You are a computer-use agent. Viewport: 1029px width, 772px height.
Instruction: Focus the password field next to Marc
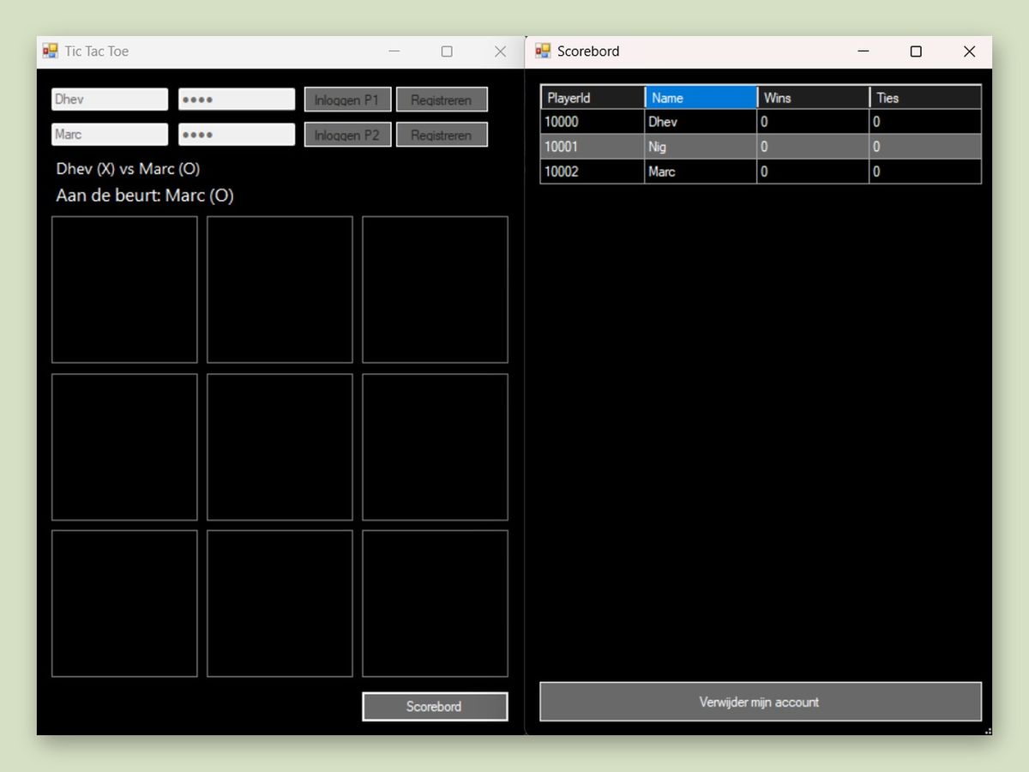(237, 135)
